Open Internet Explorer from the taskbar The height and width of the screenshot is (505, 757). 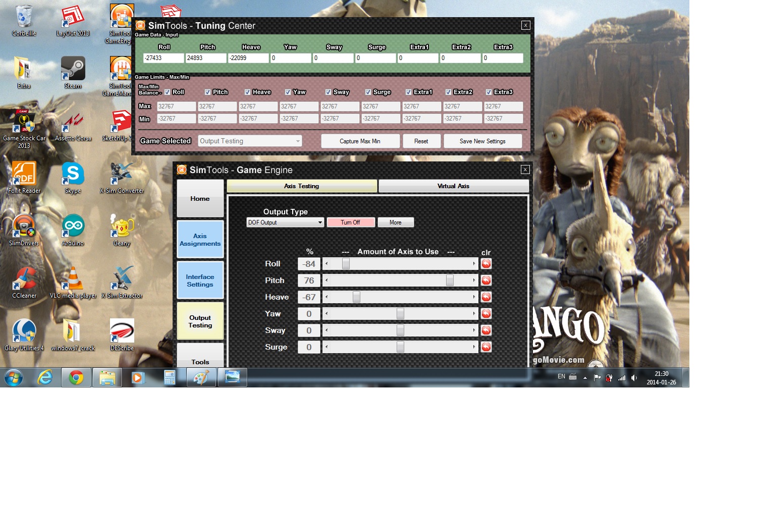click(x=45, y=377)
